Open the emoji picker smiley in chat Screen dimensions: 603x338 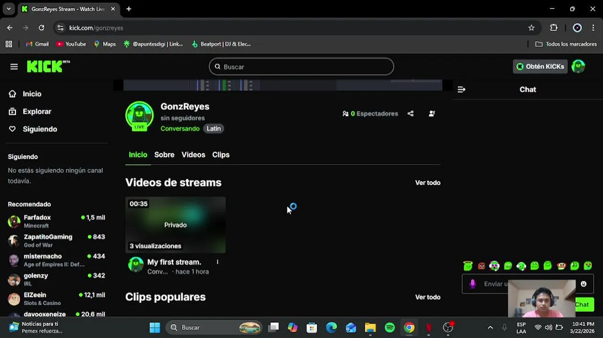coord(583,284)
